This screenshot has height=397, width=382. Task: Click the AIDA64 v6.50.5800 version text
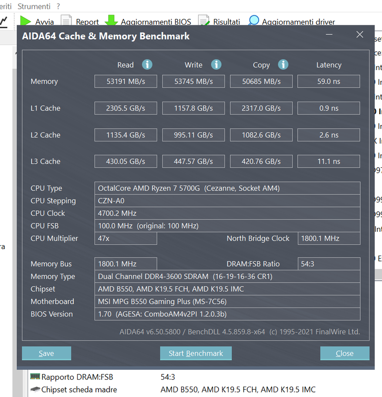[240, 331]
